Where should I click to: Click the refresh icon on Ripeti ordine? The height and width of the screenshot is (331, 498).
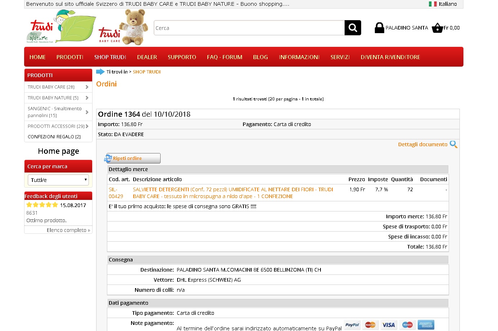pos(108,158)
